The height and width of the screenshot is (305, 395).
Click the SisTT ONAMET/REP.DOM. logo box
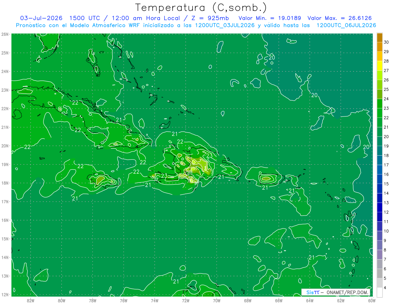pyautogui.click(x=335, y=292)
